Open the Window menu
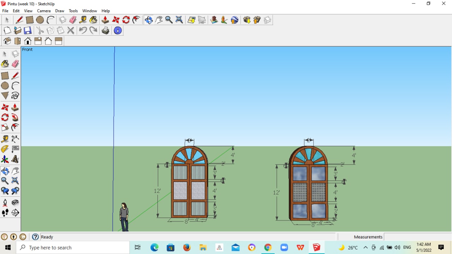 pyautogui.click(x=89, y=11)
